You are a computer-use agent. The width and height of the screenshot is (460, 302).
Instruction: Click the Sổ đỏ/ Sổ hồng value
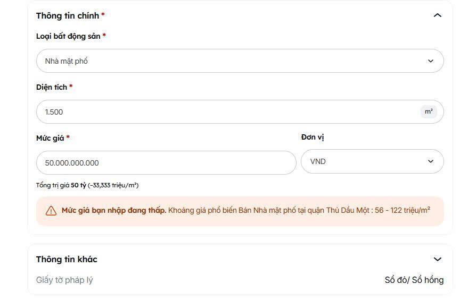coord(414,280)
